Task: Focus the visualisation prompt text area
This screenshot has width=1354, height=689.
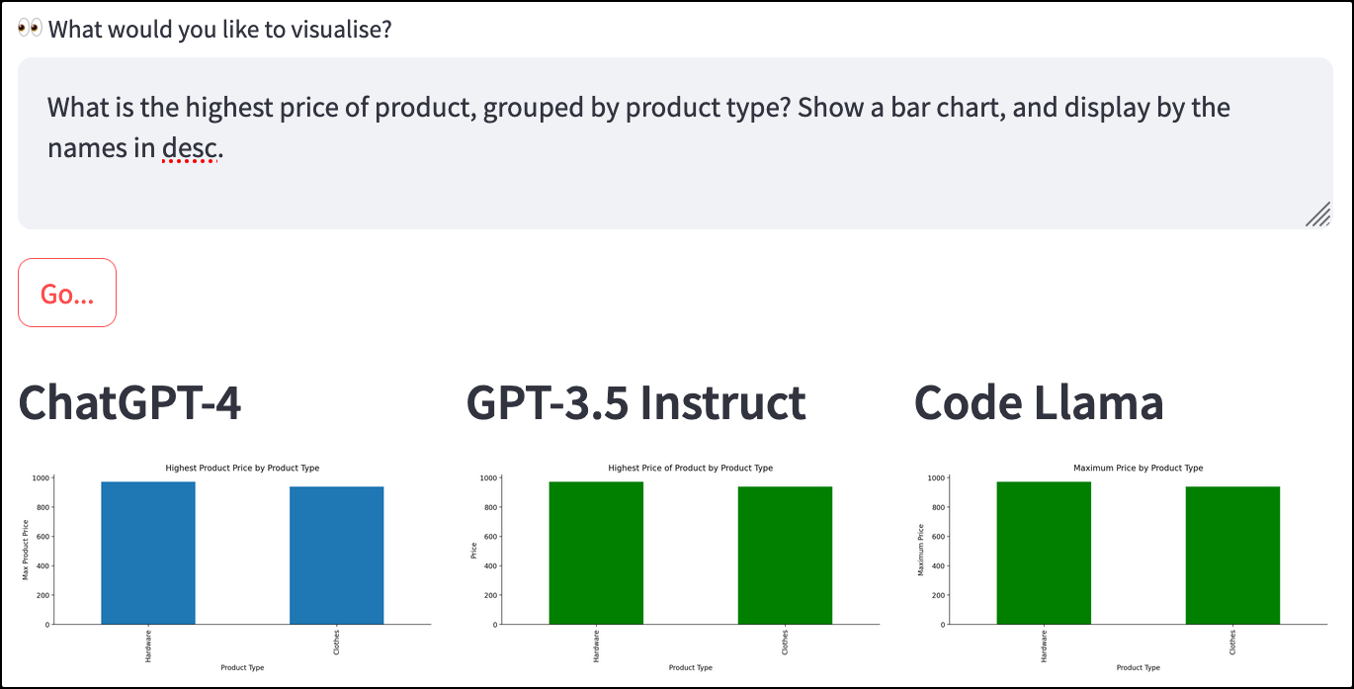Action: [x=675, y=143]
